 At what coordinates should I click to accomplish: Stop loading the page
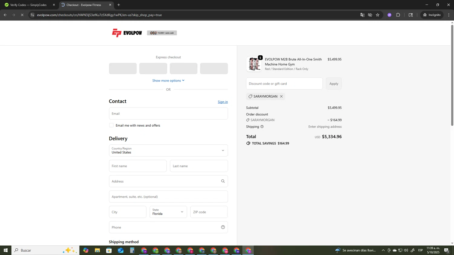pyautogui.click(x=22, y=15)
